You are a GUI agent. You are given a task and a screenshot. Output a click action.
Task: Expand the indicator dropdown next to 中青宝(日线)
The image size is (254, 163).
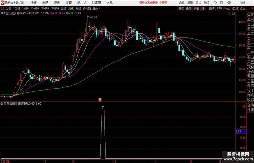click(x=18, y=13)
